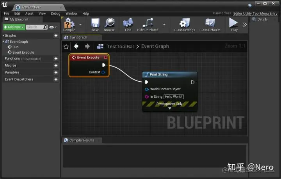Click Event Graph in the breadcrumb
Screen dimensions: 281x179
coord(155,46)
